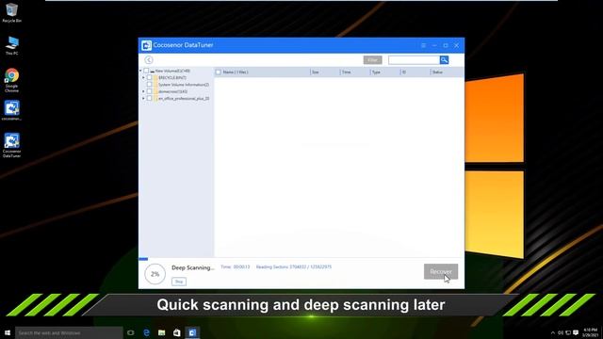Check the System Volume Information checkbox

149,85
